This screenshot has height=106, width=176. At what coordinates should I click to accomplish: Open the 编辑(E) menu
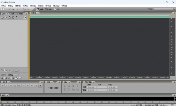click(x=11, y=6)
